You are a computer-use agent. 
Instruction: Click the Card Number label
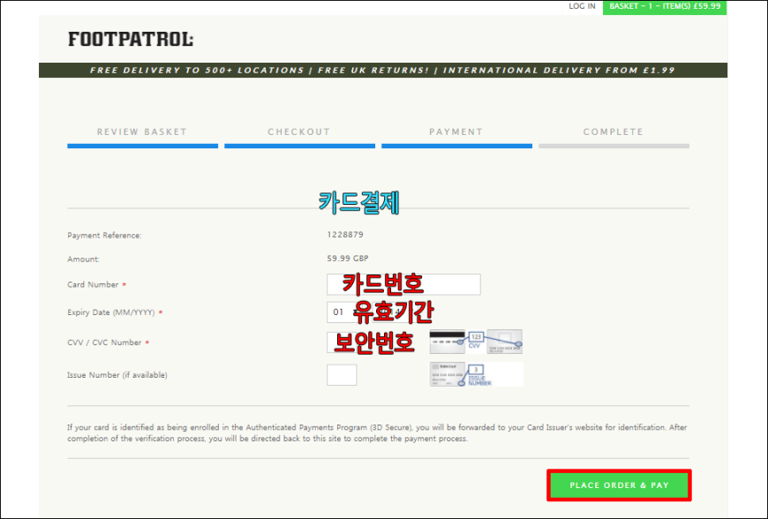click(x=93, y=284)
